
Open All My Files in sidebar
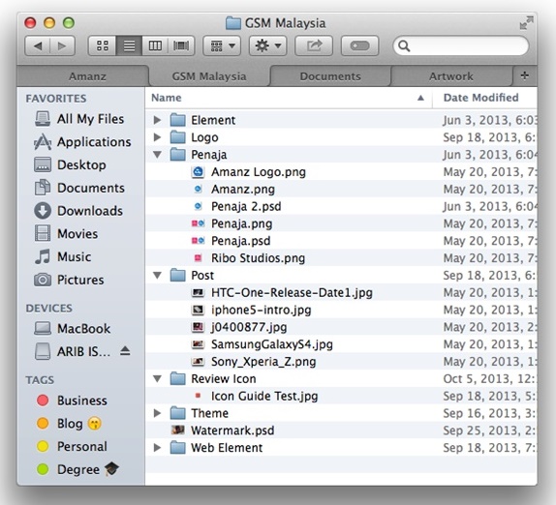tap(79, 119)
